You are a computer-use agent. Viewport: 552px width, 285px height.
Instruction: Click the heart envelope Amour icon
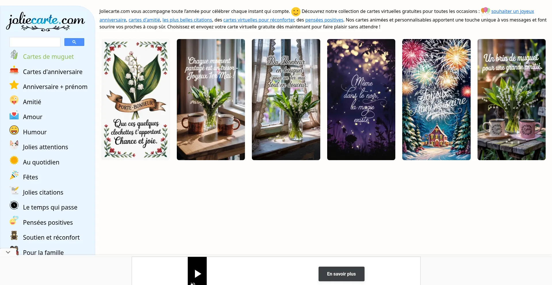tap(14, 115)
